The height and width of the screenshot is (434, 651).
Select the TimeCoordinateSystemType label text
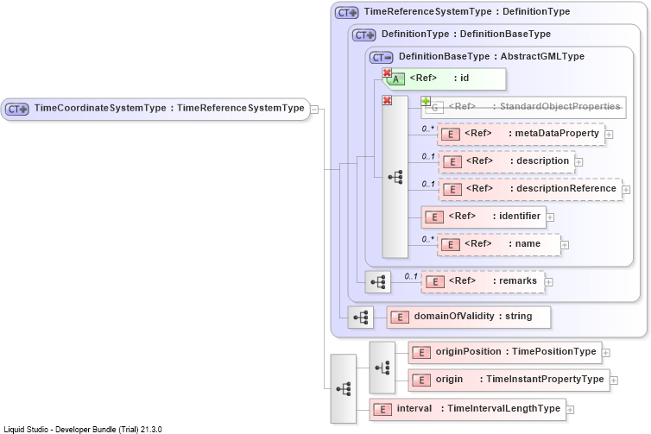tap(100, 108)
